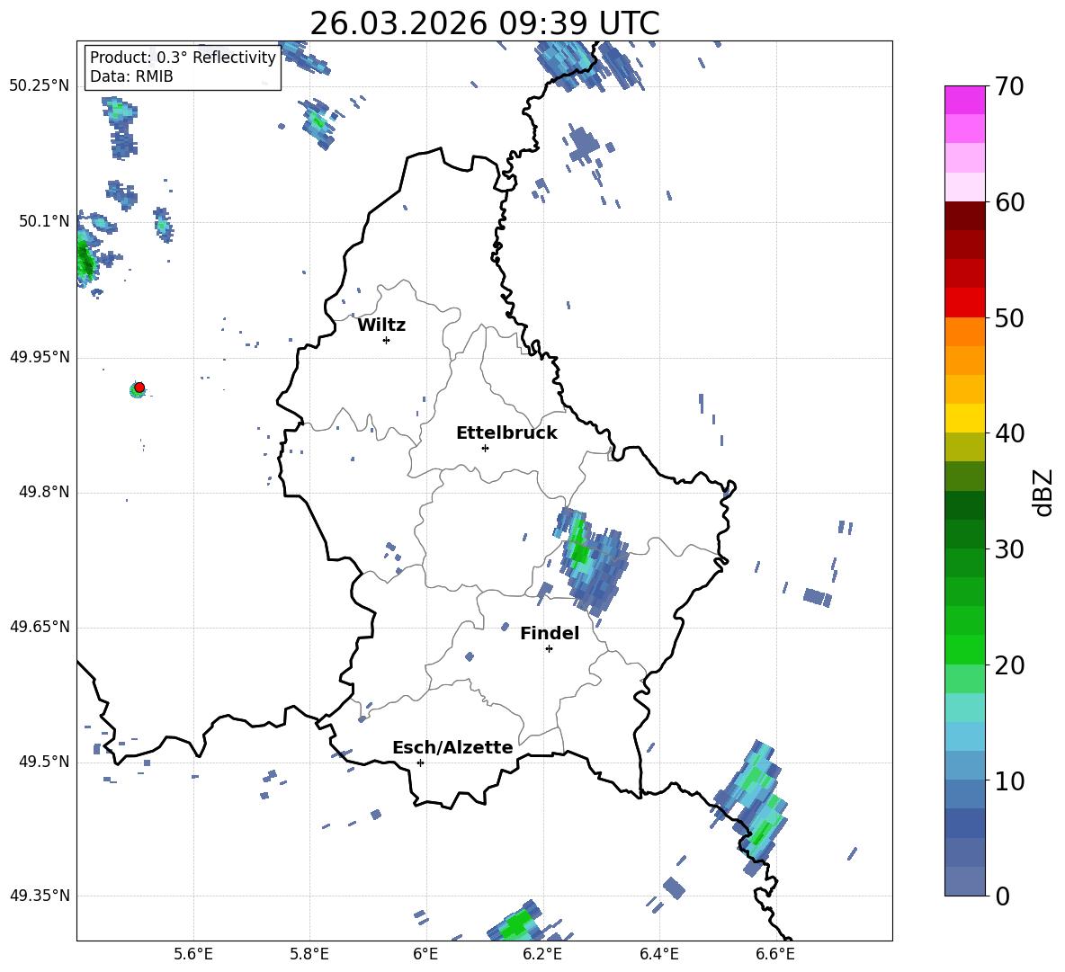Click the 40 tick label on colorbar
Image resolution: width=1065 pixels, height=972 pixels.
click(1009, 433)
